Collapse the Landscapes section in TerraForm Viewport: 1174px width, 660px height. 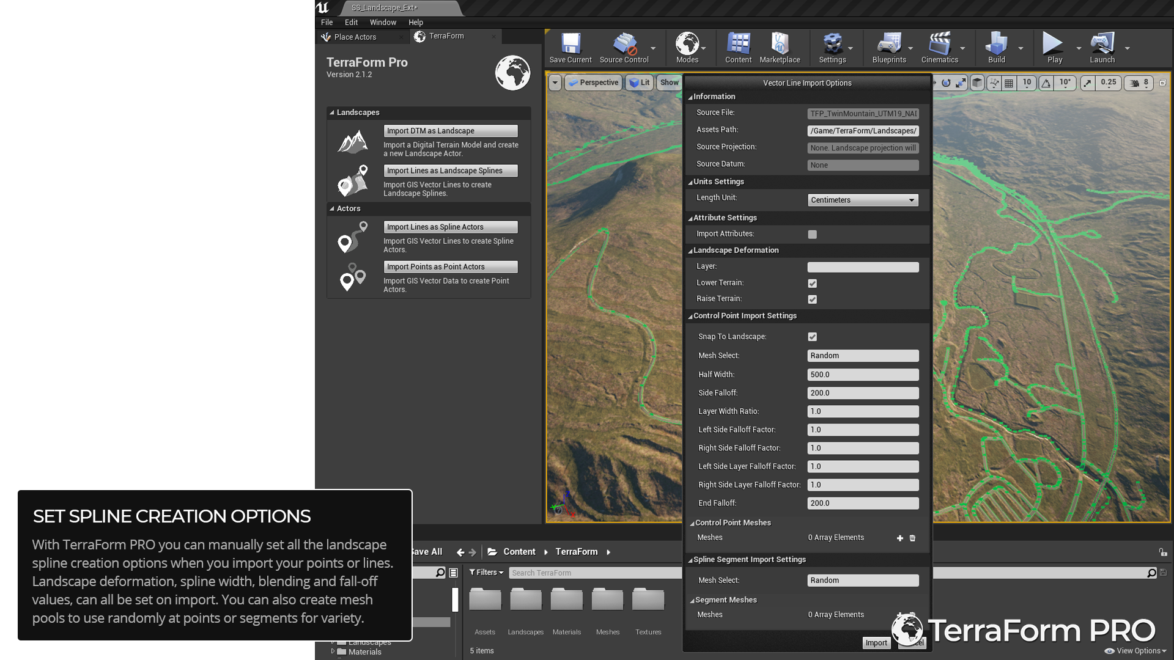point(332,112)
